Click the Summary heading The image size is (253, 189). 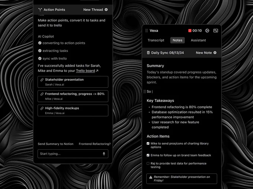[x=155, y=66]
